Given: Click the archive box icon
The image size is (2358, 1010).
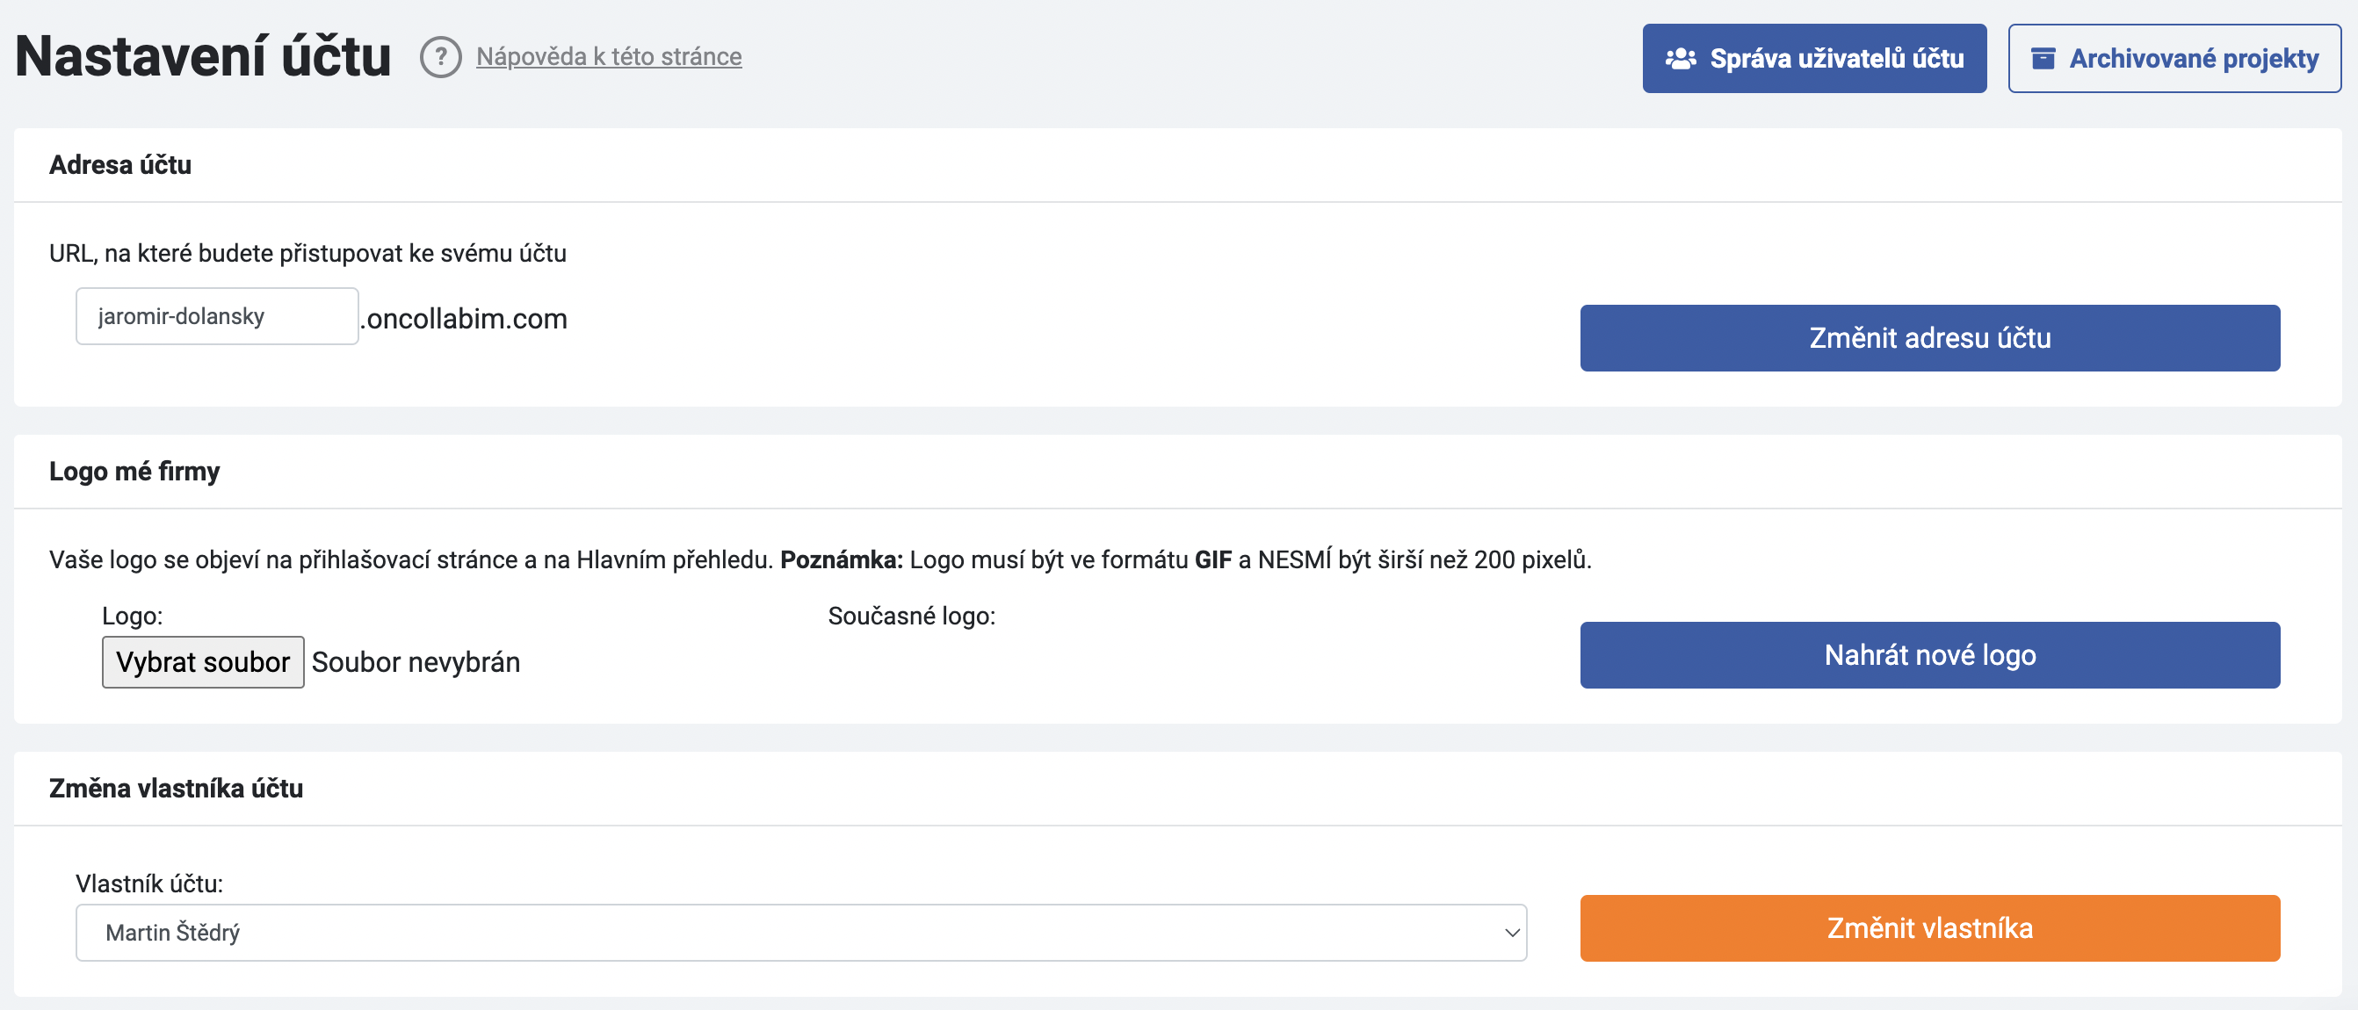Looking at the screenshot, I should (2043, 59).
